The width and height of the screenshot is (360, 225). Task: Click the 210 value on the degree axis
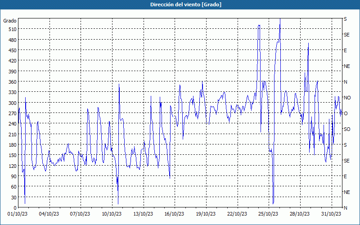[x=13, y=135]
